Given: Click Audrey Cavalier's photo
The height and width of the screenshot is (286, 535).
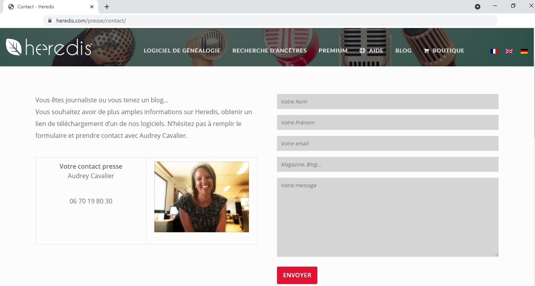Looking at the screenshot, I should pyautogui.click(x=201, y=197).
